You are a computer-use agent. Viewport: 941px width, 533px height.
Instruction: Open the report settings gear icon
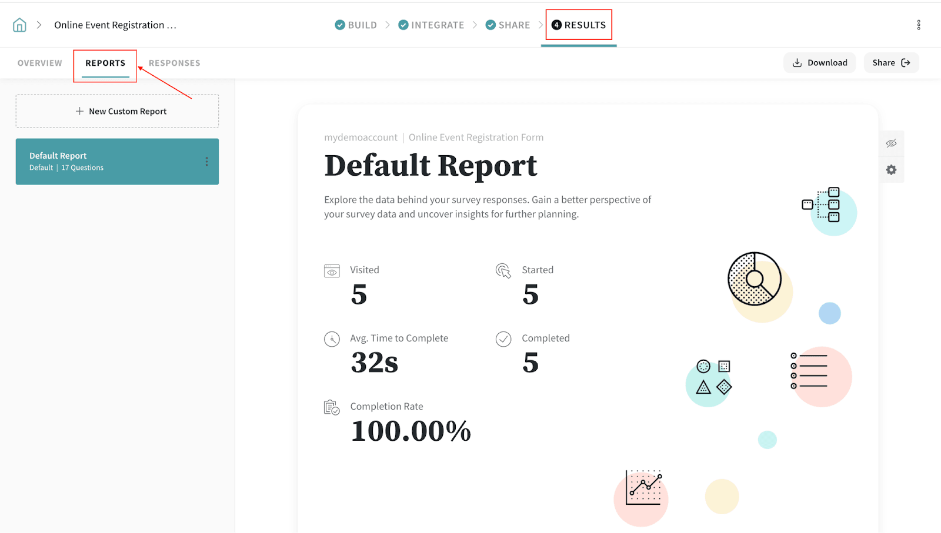coord(891,170)
